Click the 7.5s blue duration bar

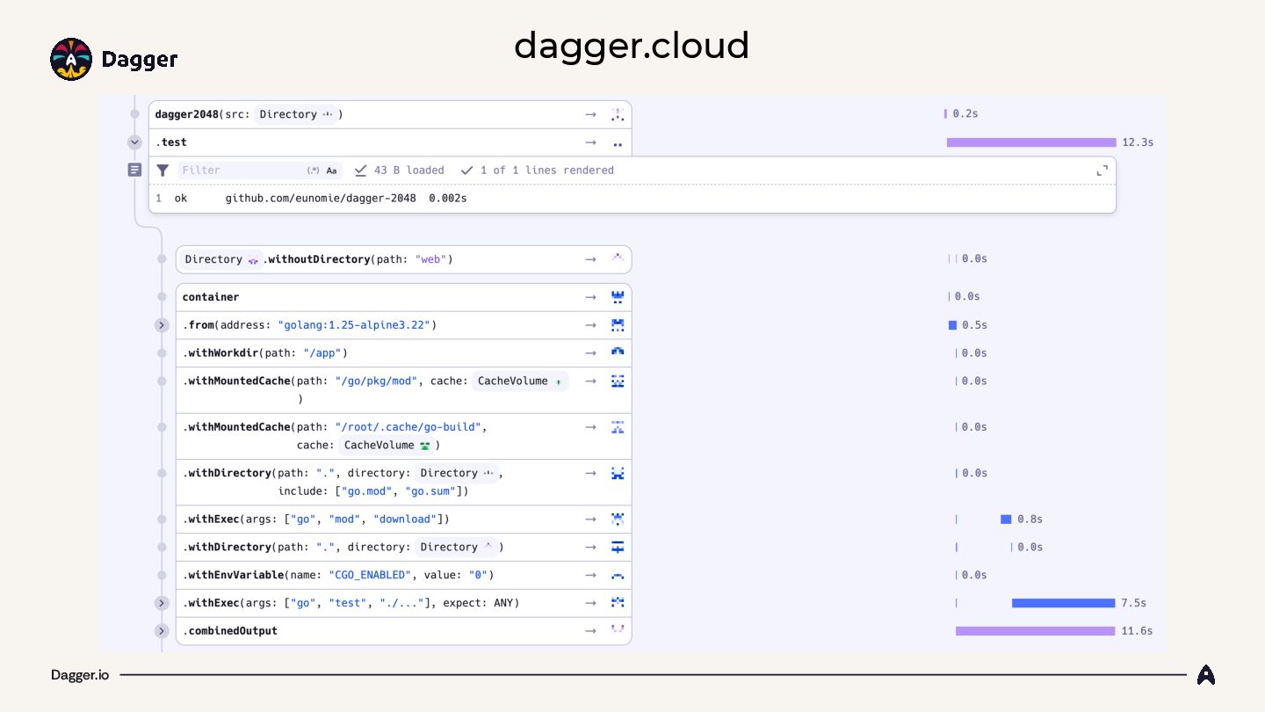coord(1063,603)
